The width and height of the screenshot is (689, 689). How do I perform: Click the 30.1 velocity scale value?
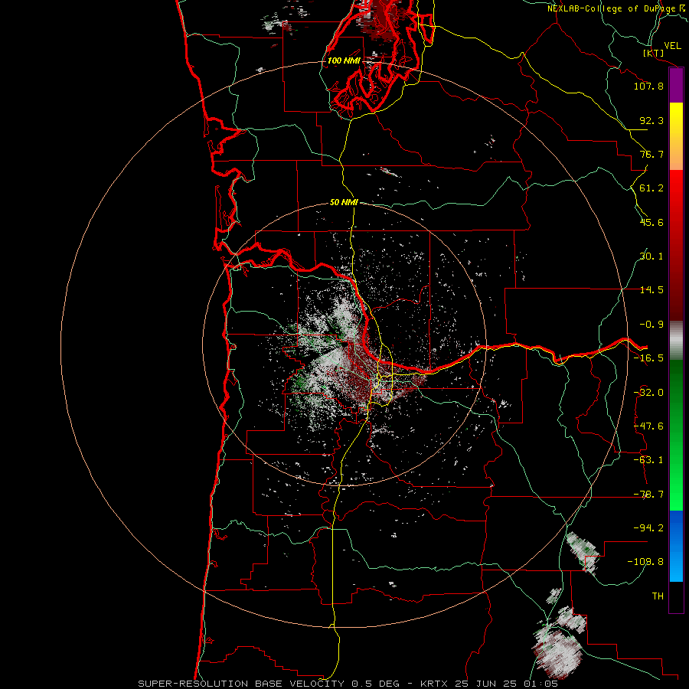tap(651, 256)
